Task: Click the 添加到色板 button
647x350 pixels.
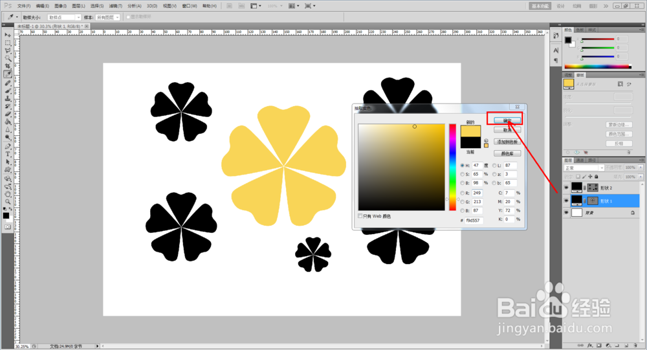Action: pos(507,142)
